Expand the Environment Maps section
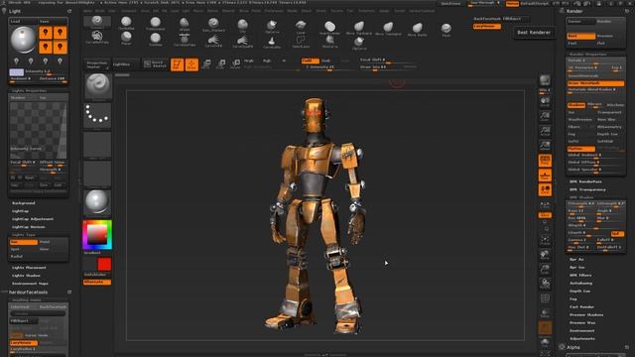This screenshot has width=635, height=357. [30, 284]
